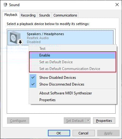This screenshot has width=122, height=139.
Task: Close the Sound dialog window
Action: [x=117, y=5]
